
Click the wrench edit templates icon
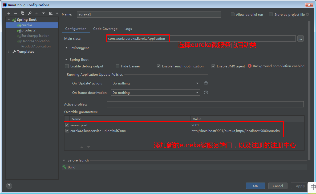coord(30,13)
